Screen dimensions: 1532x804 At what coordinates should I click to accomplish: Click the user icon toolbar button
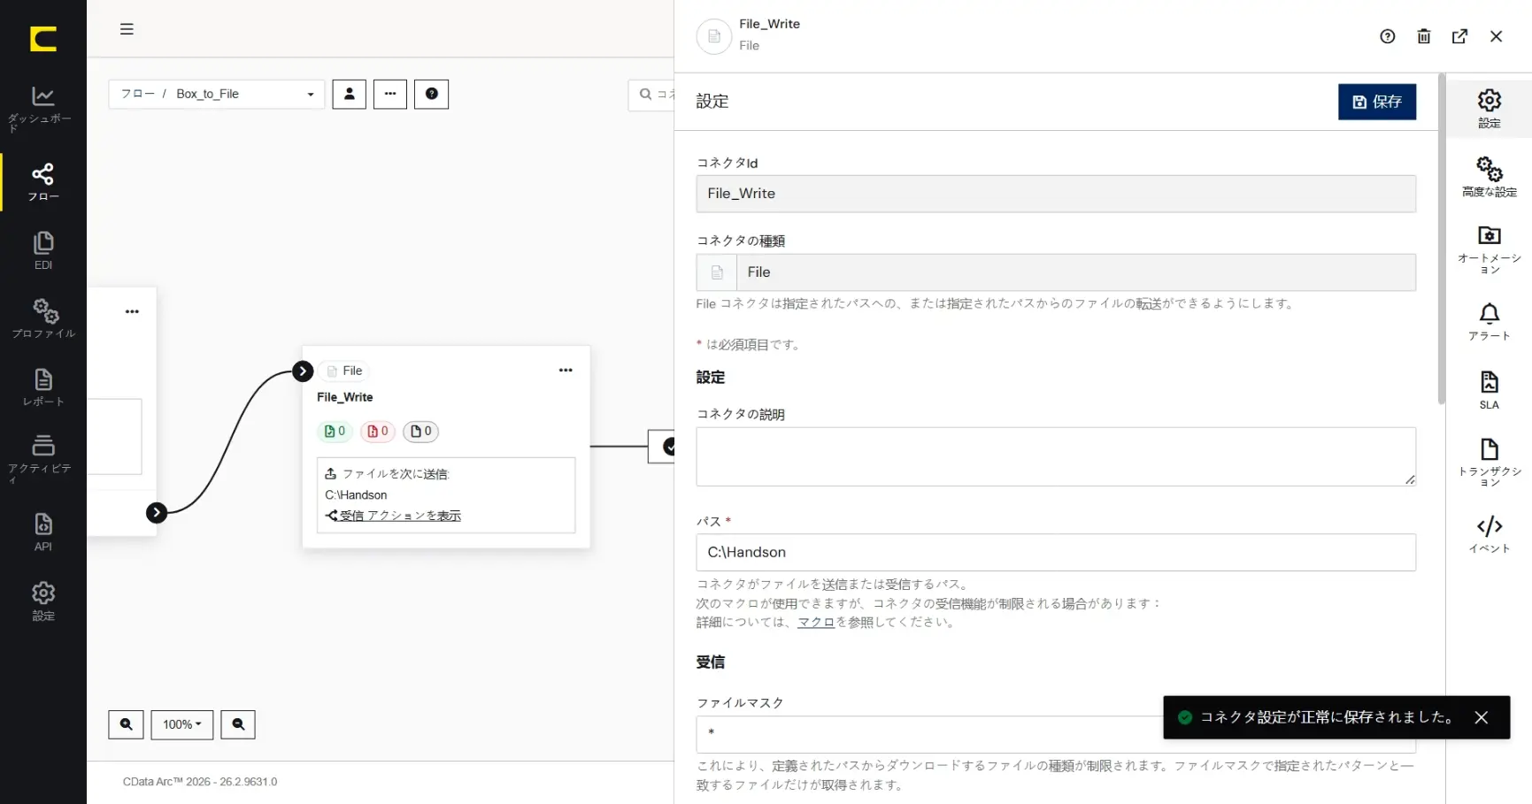coord(349,94)
